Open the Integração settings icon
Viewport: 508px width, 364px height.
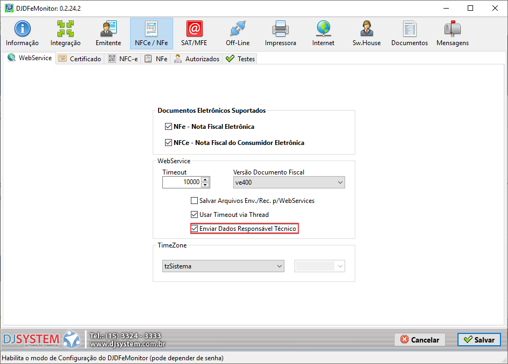[66, 33]
